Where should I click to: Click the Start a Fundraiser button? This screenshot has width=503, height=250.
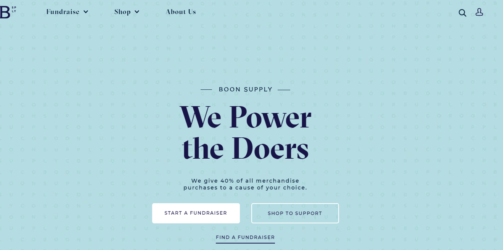pyautogui.click(x=196, y=213)
